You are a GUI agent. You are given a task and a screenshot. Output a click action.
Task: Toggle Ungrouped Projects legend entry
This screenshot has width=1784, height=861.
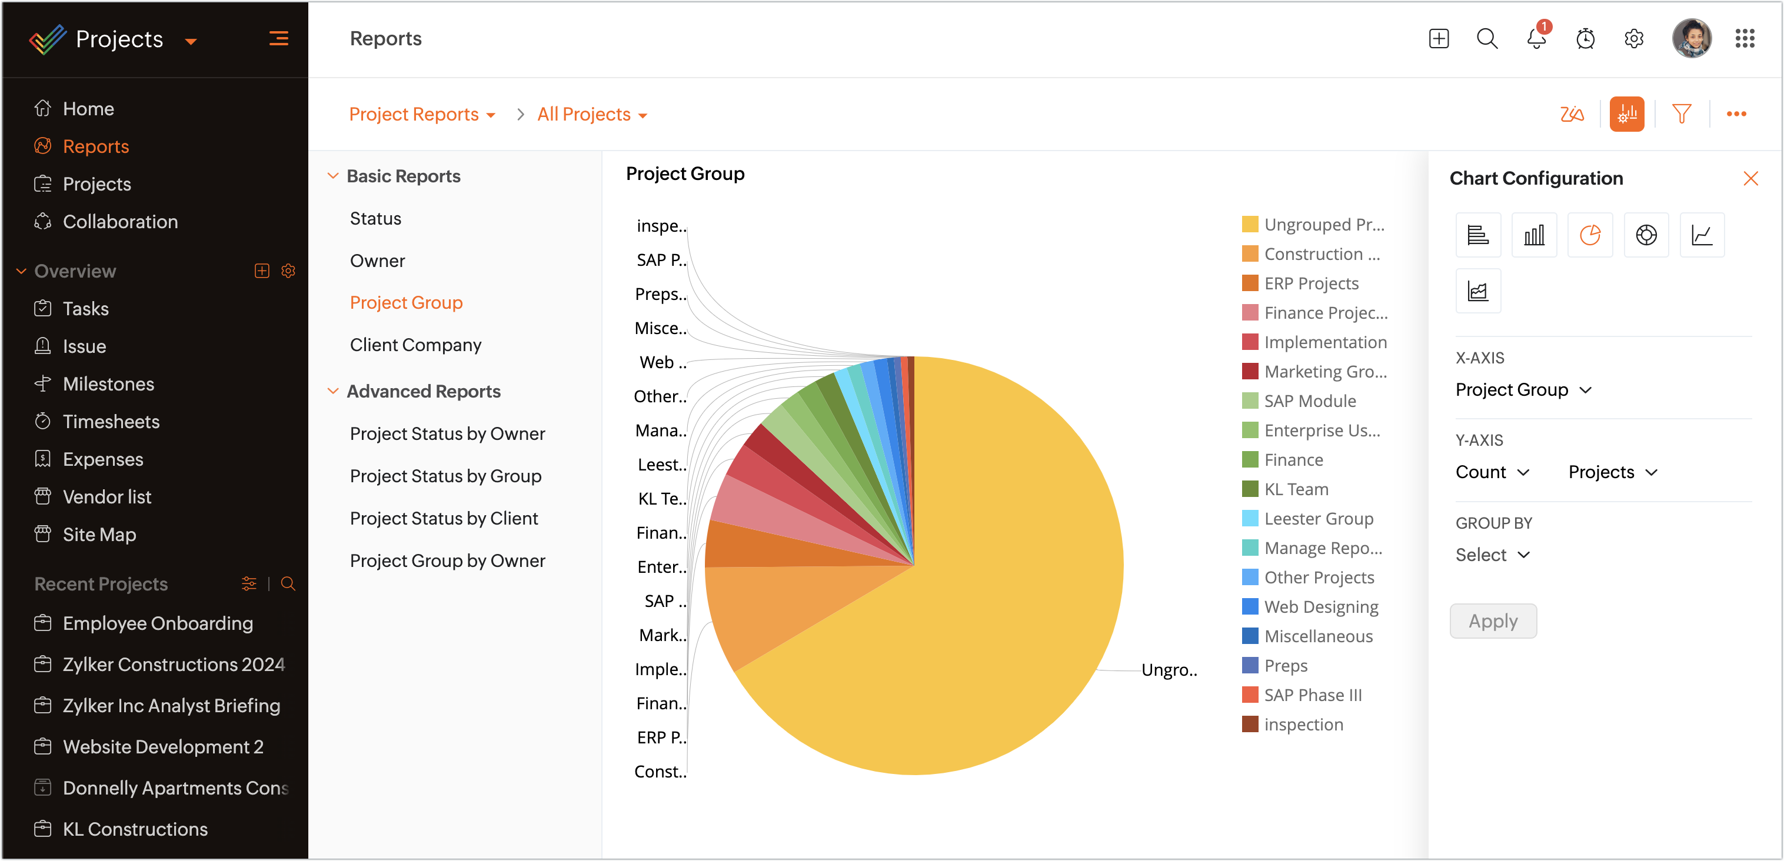[1323, 225]
